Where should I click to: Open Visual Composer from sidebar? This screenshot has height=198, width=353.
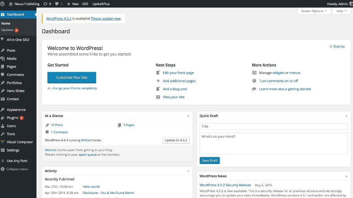20,142
